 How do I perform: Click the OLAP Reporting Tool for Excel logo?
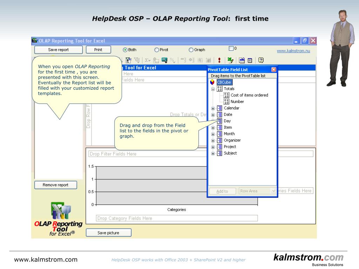point(59,219)
